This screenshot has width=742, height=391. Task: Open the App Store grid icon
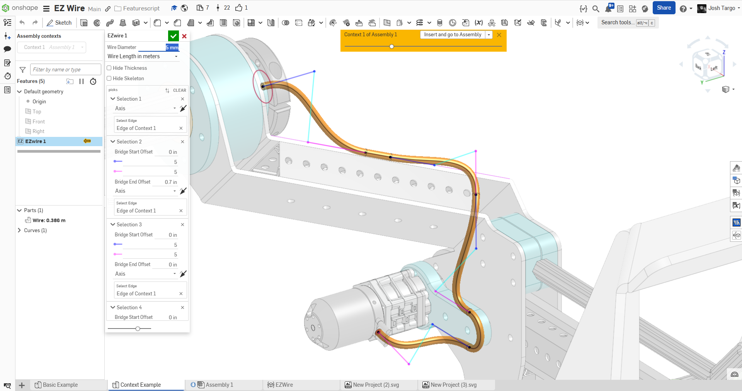pos(633,8)
